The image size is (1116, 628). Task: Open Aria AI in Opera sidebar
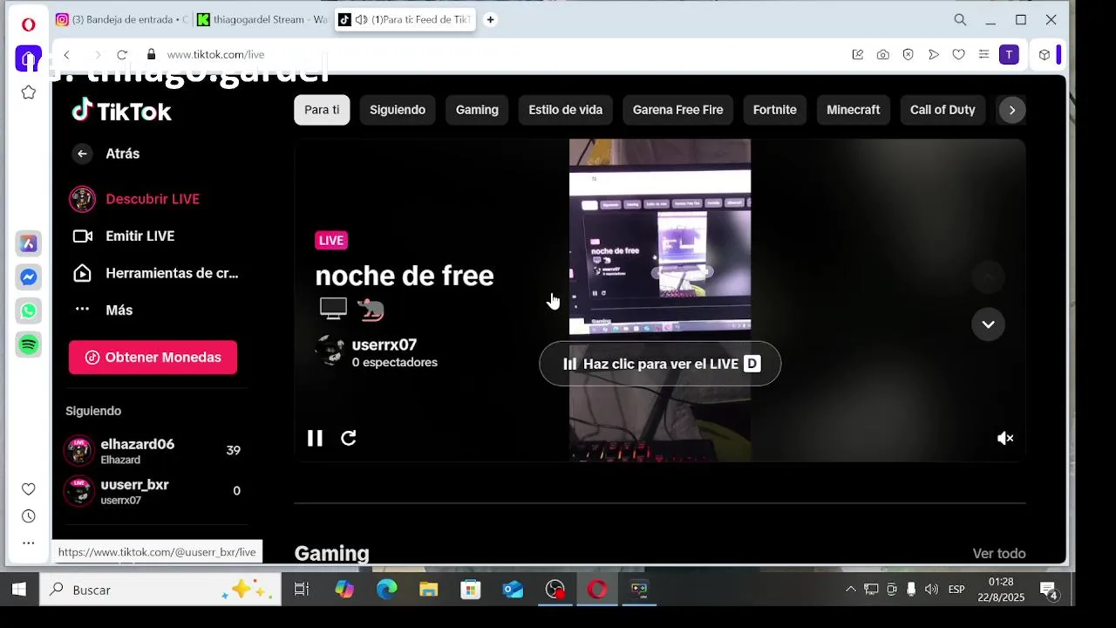coord(29,244)
